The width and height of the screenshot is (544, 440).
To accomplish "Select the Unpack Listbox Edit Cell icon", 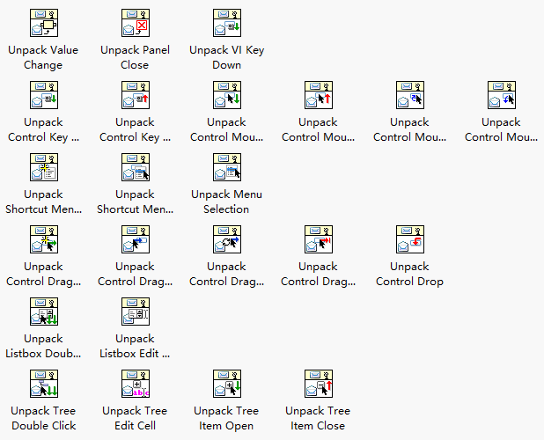I will [136, 312].
